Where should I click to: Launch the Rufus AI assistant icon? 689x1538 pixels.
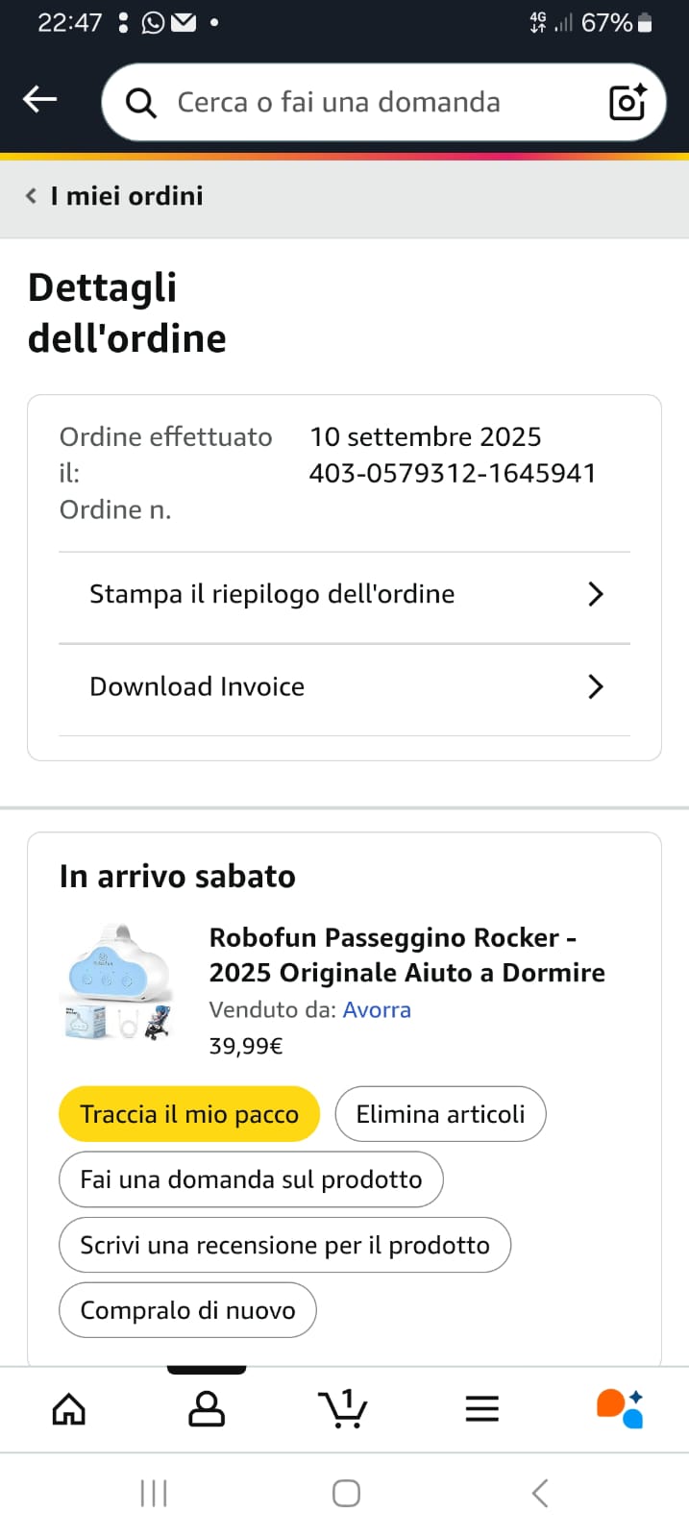620,1408
